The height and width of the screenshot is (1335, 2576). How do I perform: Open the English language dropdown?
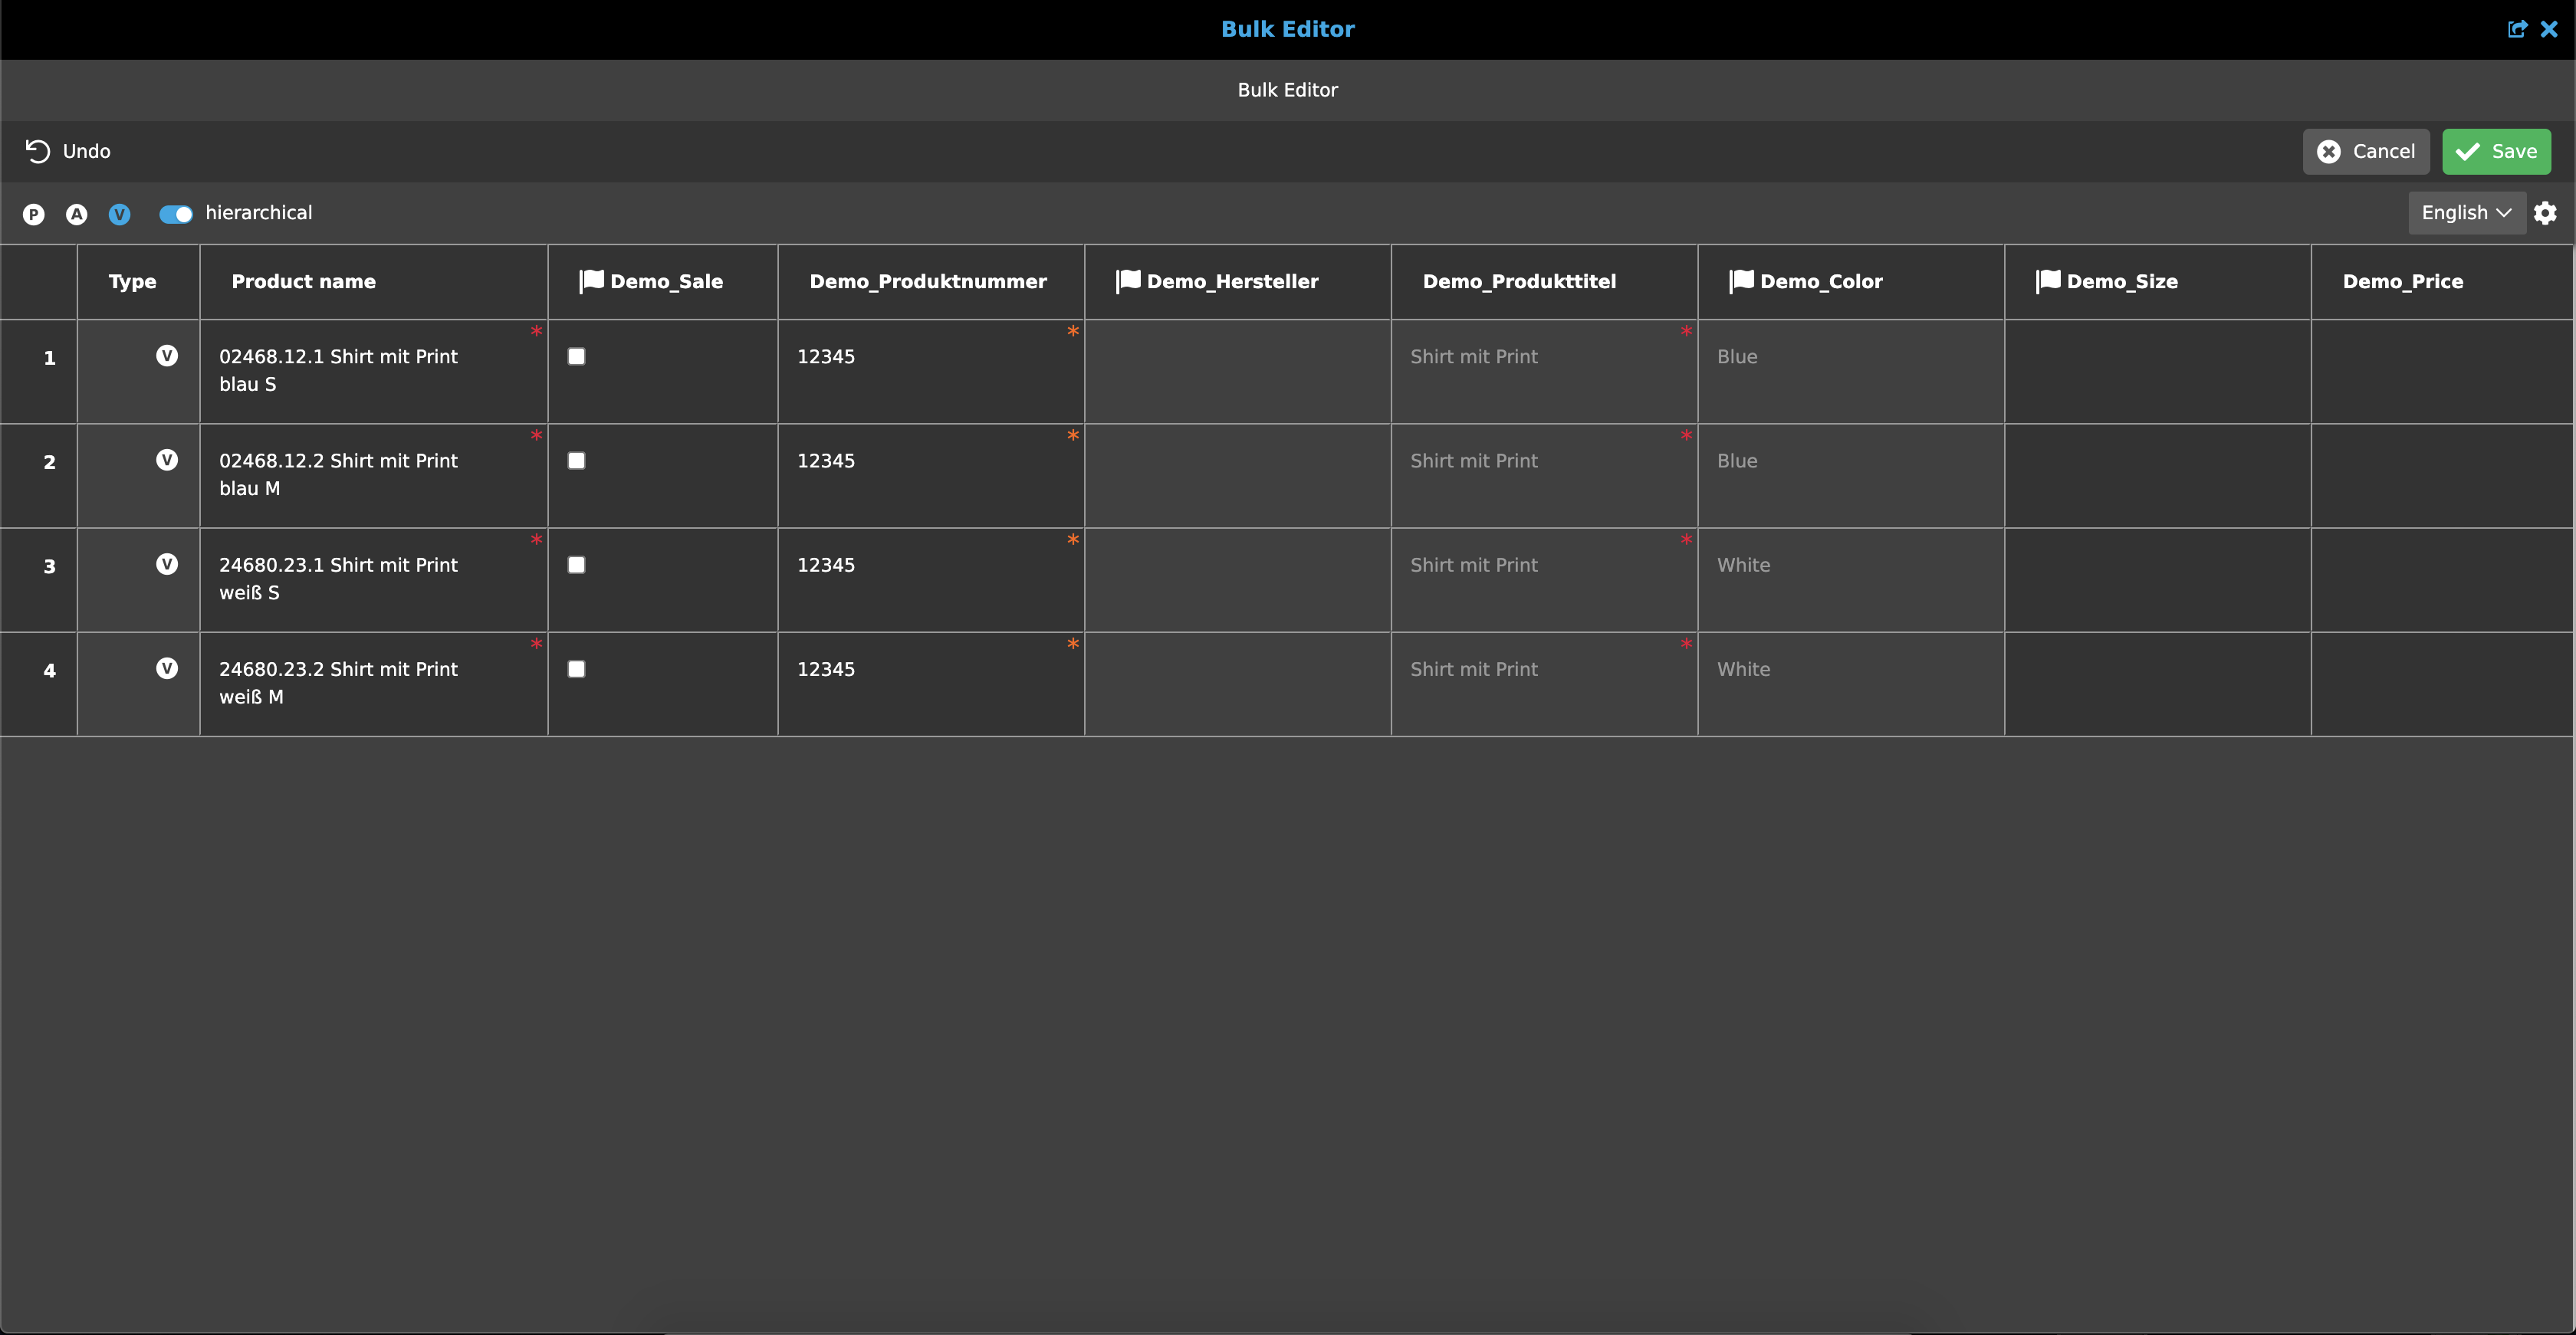coord(2465,213)
